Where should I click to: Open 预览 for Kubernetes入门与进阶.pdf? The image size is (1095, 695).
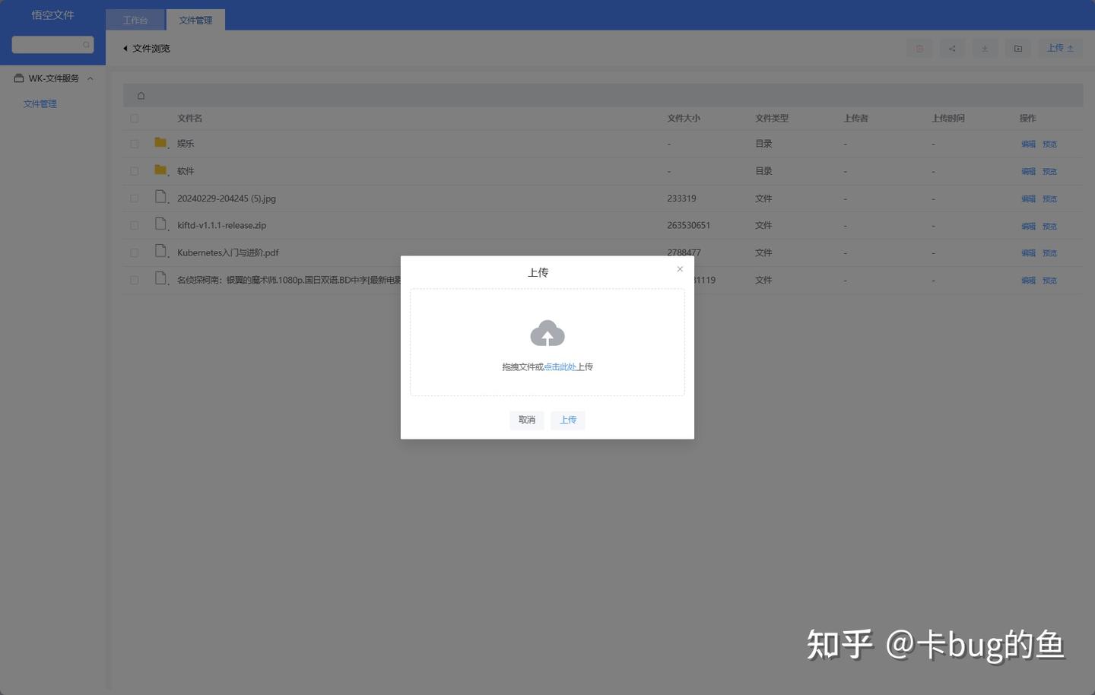point(1049,252)
